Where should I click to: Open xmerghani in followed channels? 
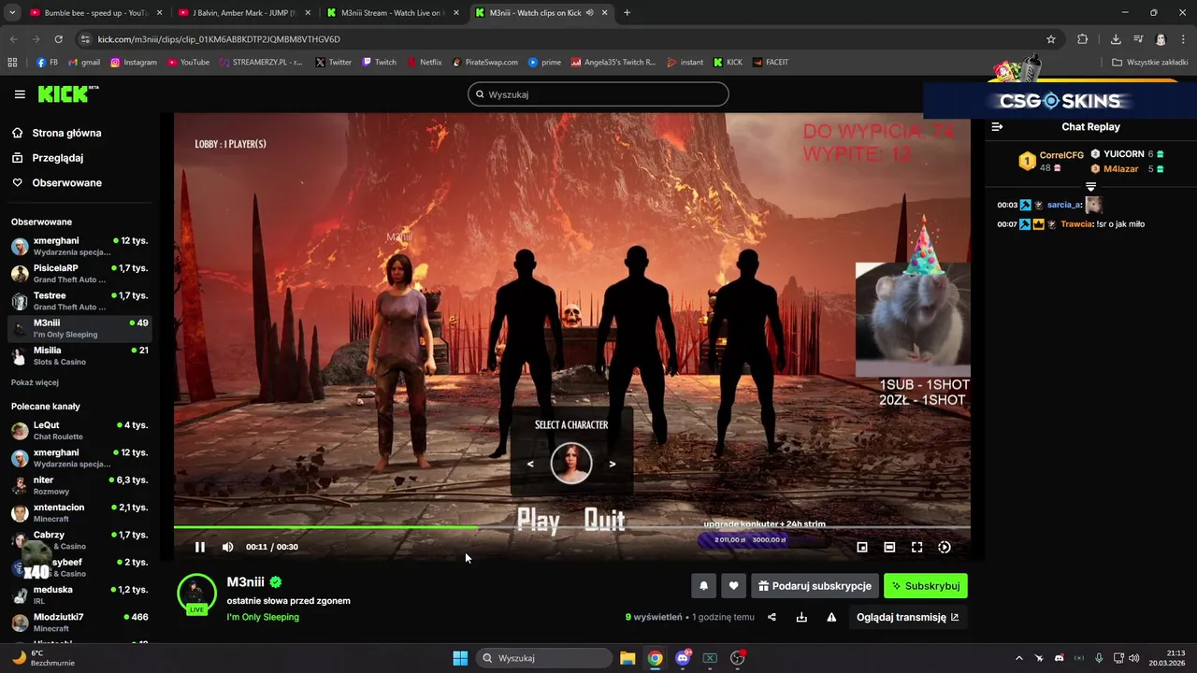click(79, 246)
